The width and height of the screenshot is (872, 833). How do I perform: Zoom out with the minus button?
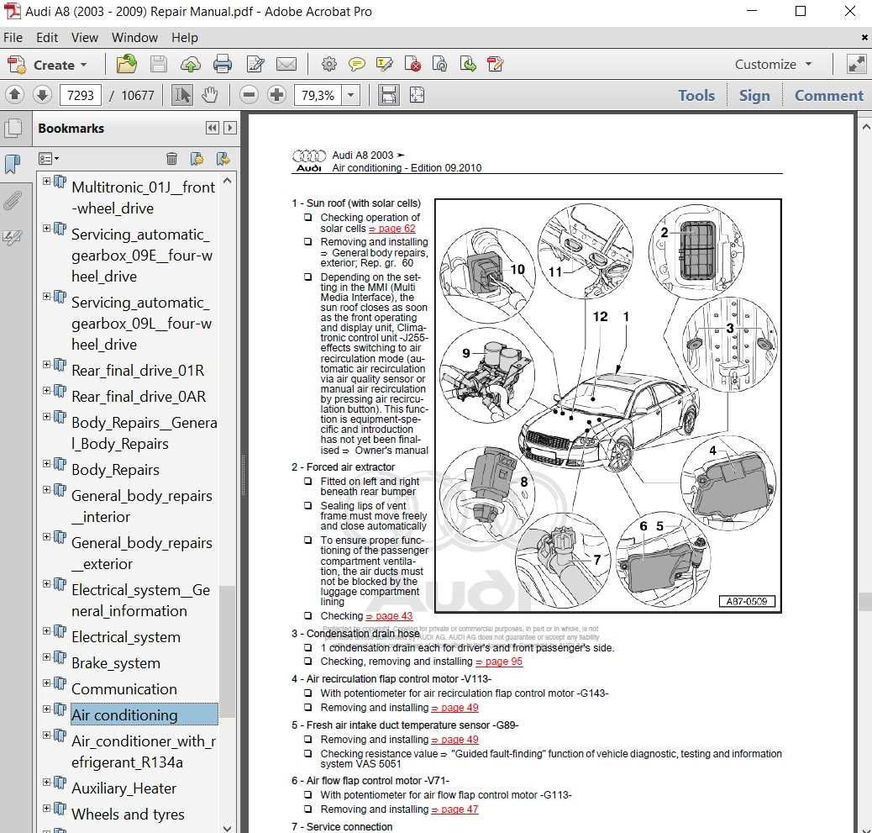point(250,95)
